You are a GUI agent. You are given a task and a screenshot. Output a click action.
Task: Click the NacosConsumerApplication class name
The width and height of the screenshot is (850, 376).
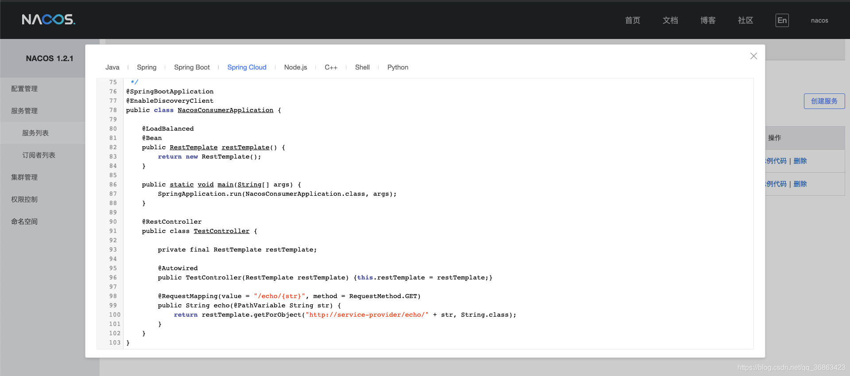[x=225, y=110]
